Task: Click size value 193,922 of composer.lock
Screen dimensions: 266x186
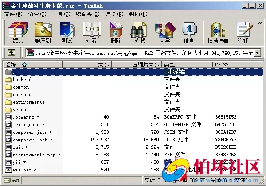Action: pyautogui.click(x=100, y=139)
